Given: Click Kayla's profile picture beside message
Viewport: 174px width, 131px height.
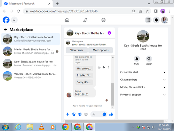Looking at the screenshot, I should (69, 95).
